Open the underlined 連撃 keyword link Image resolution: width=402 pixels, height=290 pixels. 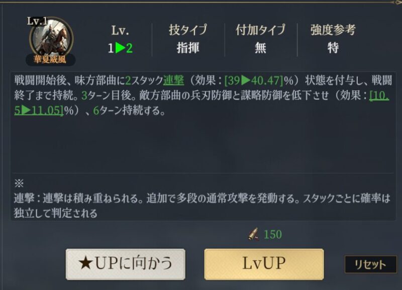point(173,81)
